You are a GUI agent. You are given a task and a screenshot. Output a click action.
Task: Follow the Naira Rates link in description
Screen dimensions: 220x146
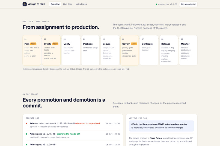tap(156, 138)
